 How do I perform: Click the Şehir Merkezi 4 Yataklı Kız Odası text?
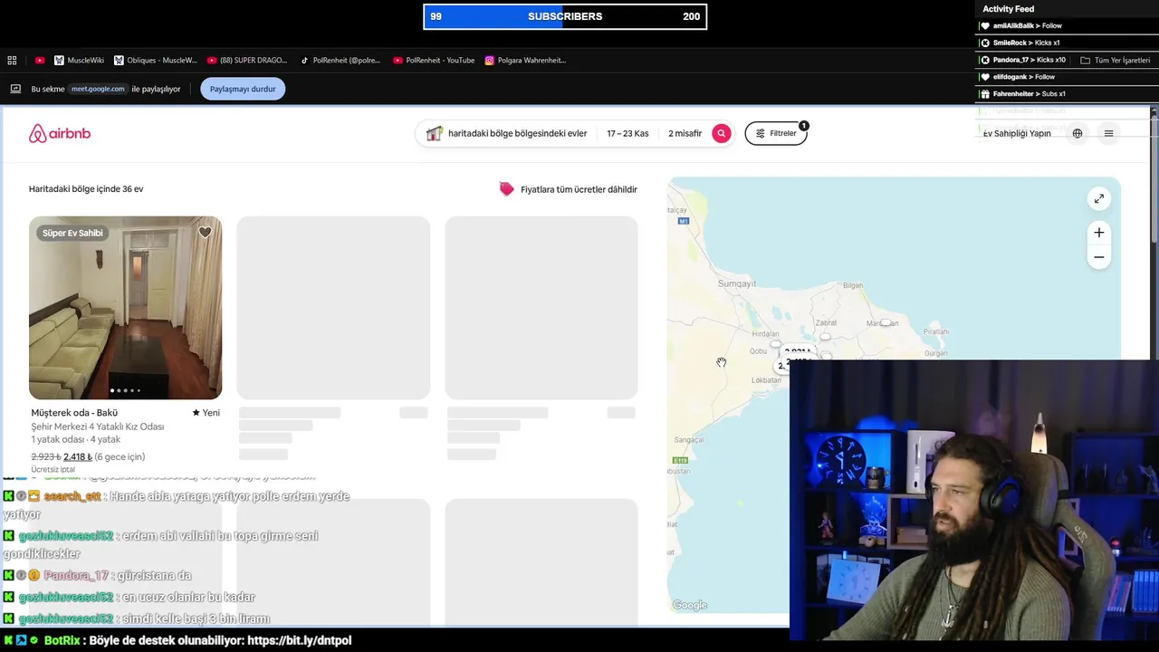(x=98, y=427)
